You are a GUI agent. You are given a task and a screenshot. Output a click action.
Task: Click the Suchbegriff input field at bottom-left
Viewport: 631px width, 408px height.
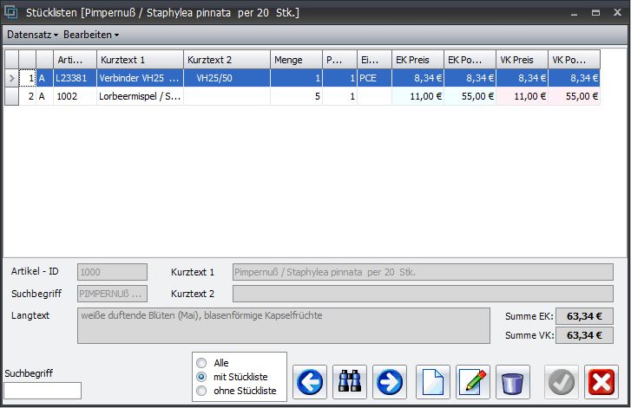(43, 391)
